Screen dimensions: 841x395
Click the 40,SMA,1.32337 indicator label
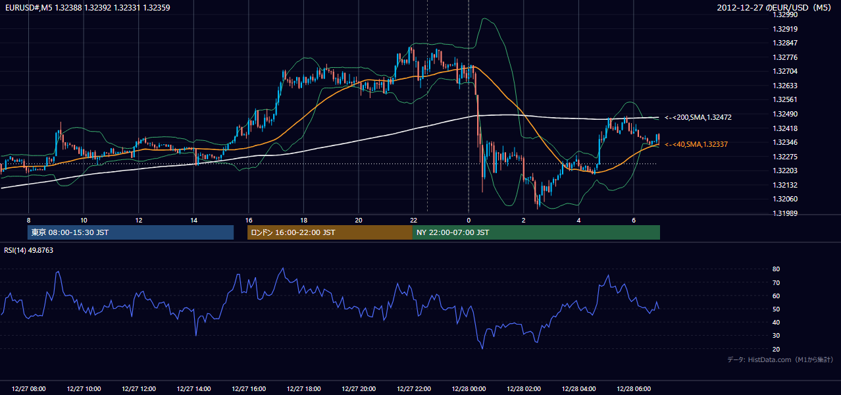pyautogui.click(x=696, y=144)
